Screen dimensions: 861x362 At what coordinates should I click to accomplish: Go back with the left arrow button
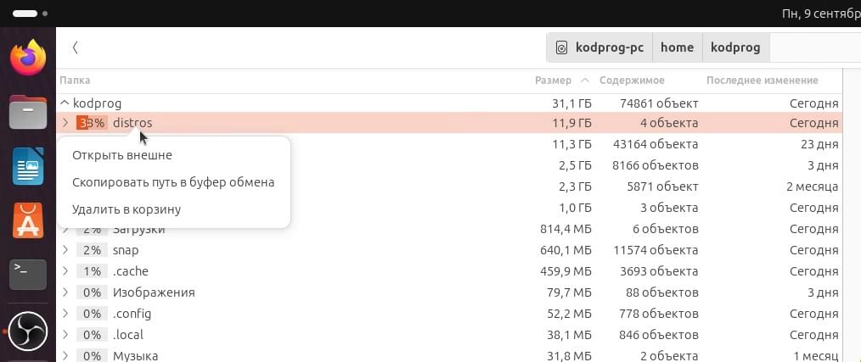click(x=76, y=47)
